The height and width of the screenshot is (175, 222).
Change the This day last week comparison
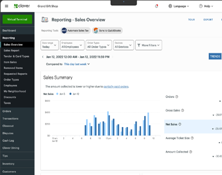77,64
